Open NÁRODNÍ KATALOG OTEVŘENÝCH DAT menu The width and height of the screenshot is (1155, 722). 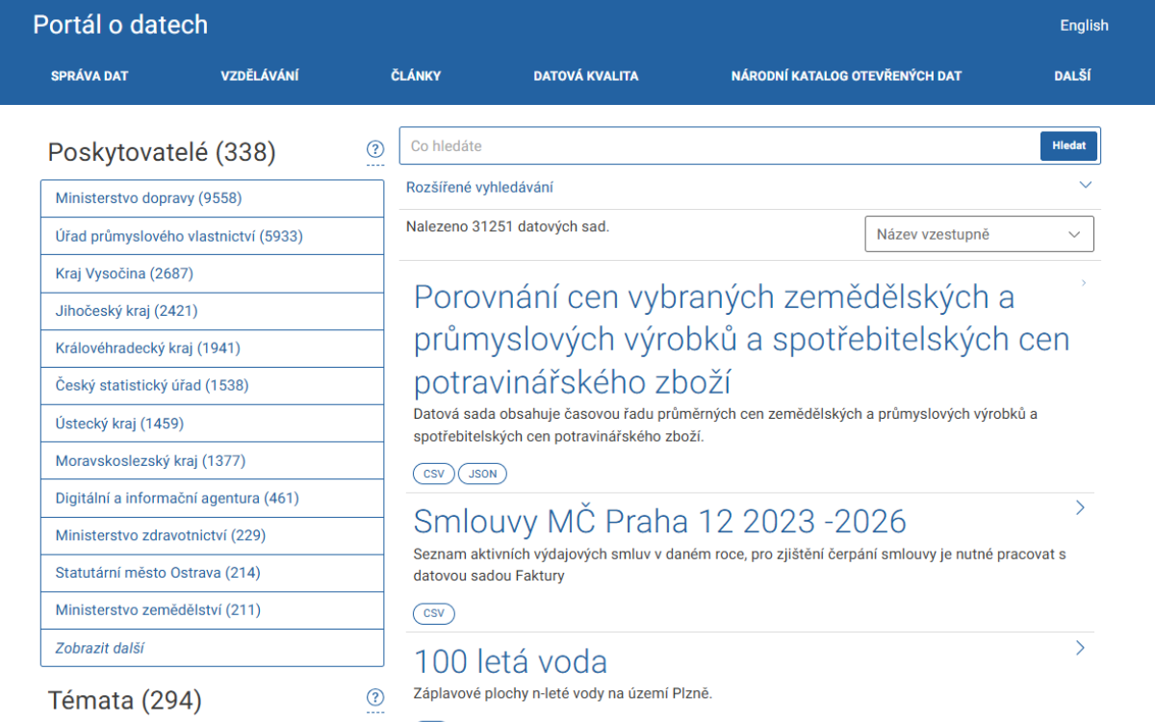point(847,75)
